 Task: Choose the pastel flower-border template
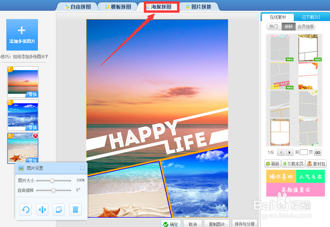(308, 132)
